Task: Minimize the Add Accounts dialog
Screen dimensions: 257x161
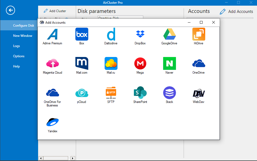Action: [x=189, y=22]
